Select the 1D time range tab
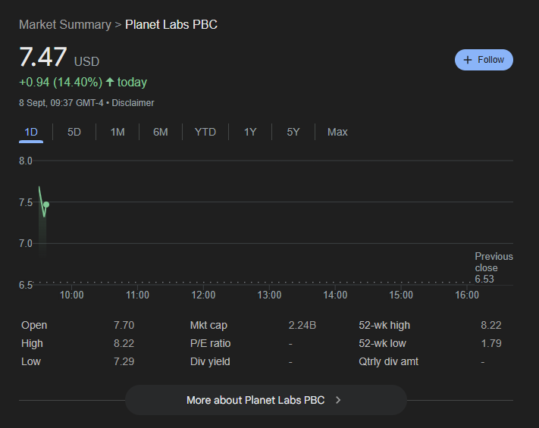The image size is (539, 428). click(x=31, y=132)
